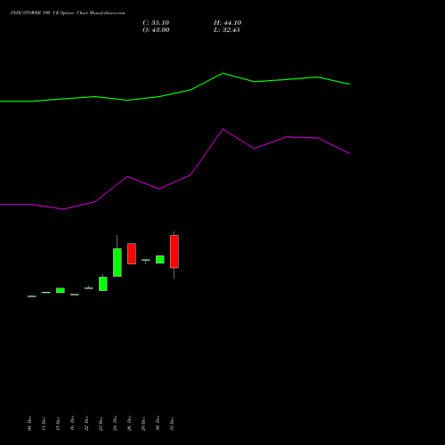The height and width of the screenshot is (445, 445).
Task: Click the low value L: 32.45
Action: (x=227, y=30)
